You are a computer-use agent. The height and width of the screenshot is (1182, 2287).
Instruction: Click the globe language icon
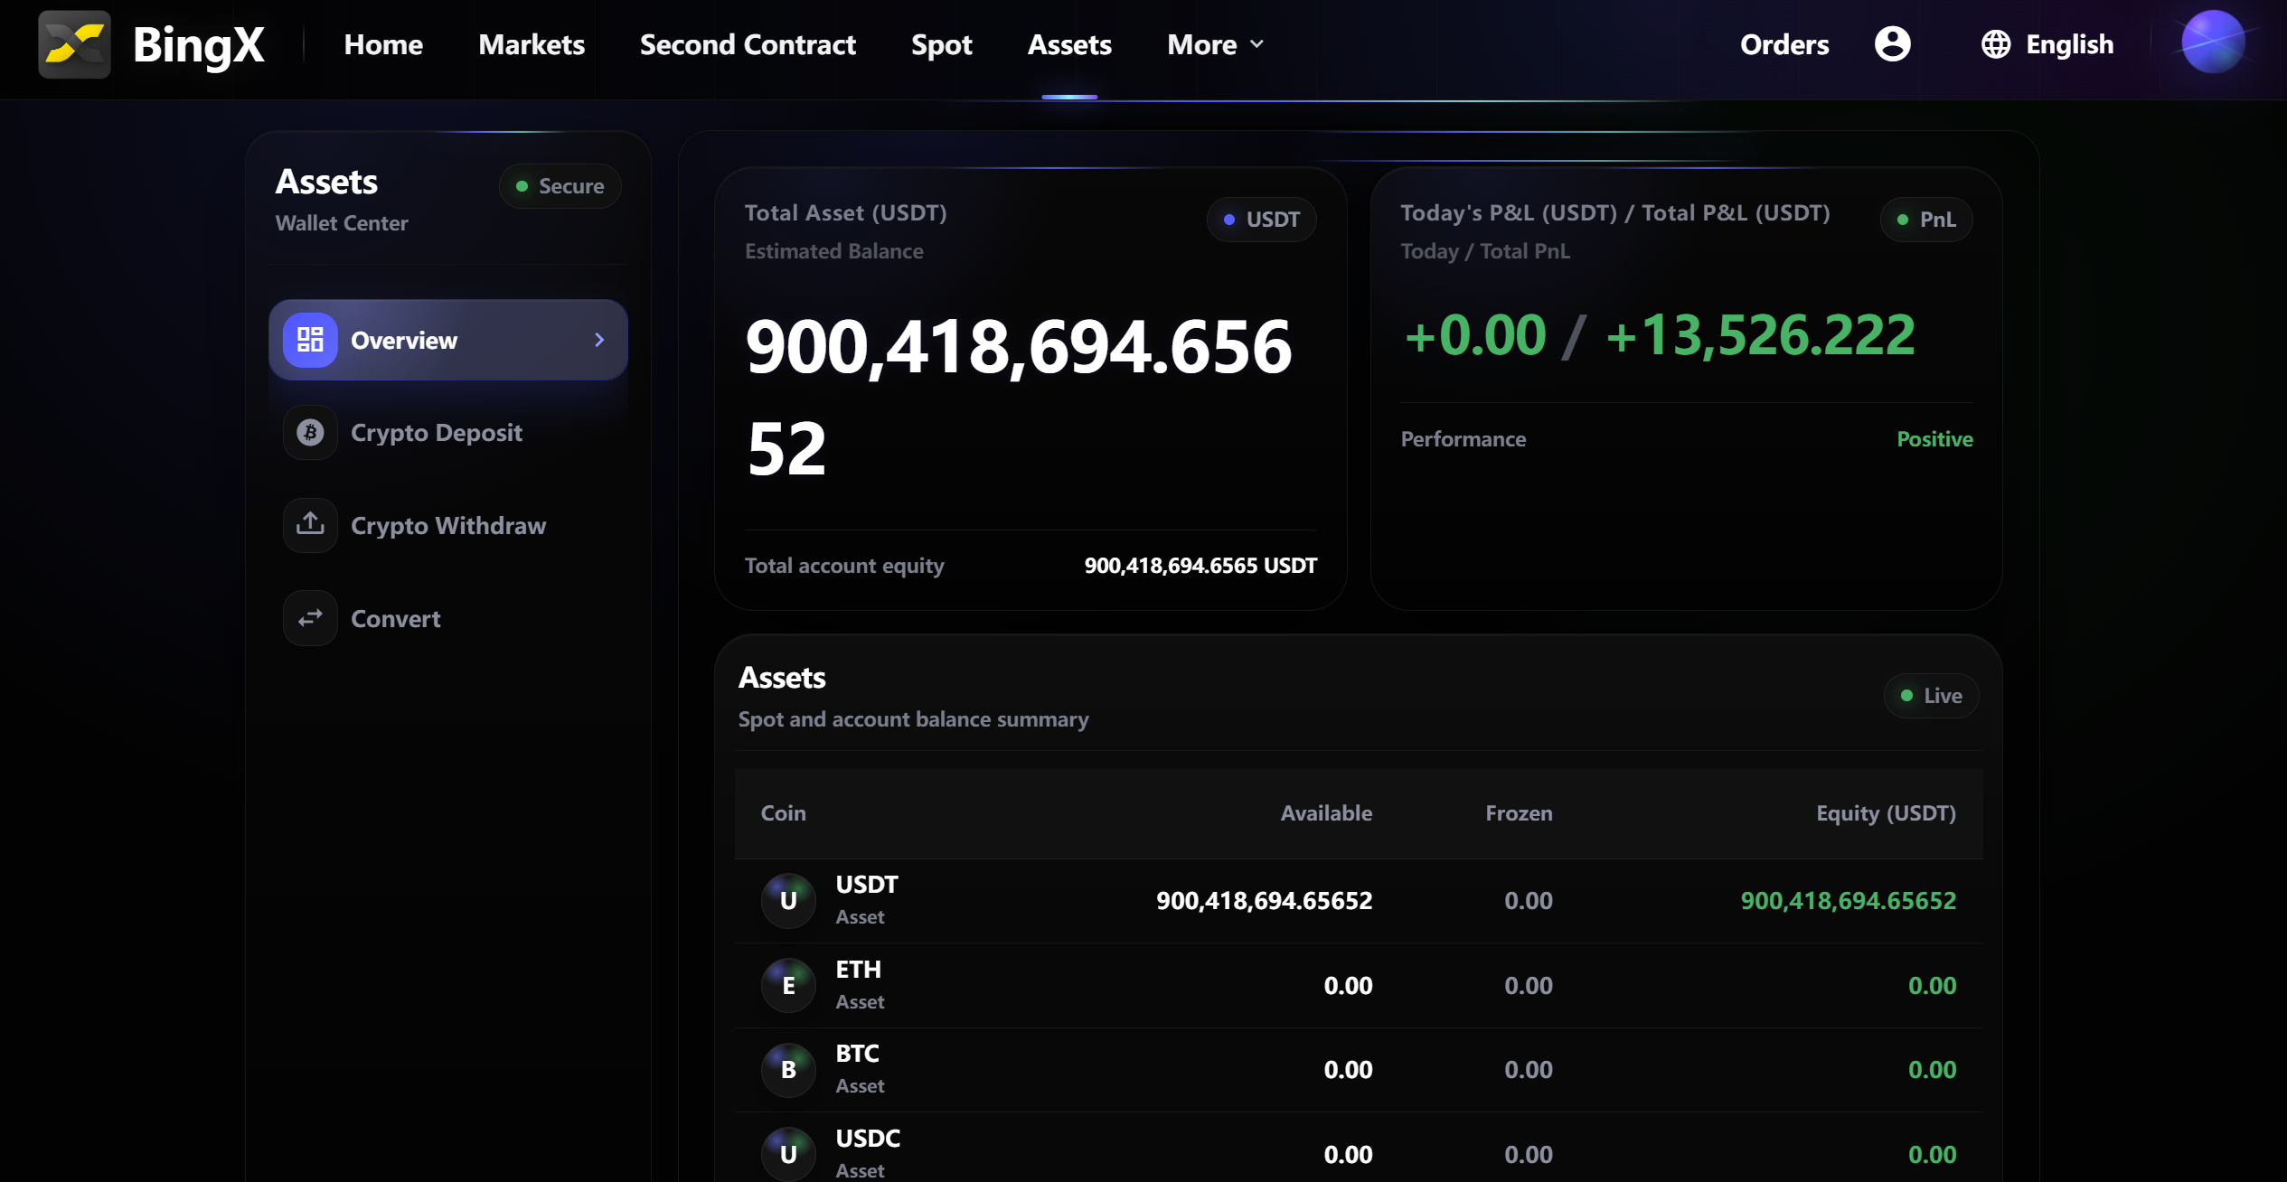(1996, 44)
